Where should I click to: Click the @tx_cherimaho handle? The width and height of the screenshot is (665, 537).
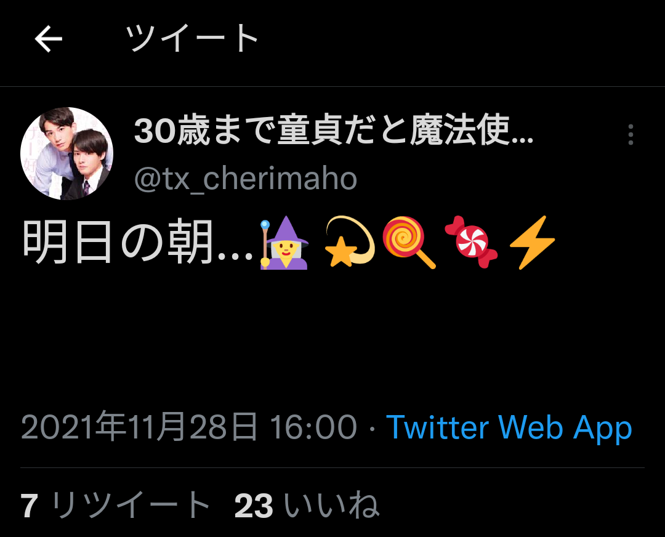pyautogui.click(x=246, y=179)
